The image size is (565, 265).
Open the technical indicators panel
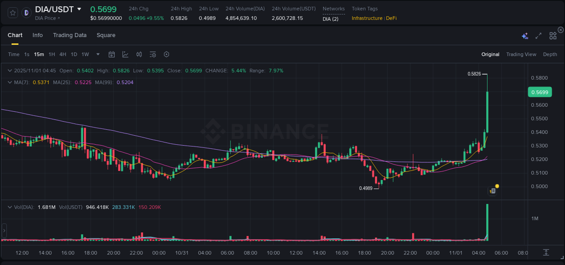[139, 54]
